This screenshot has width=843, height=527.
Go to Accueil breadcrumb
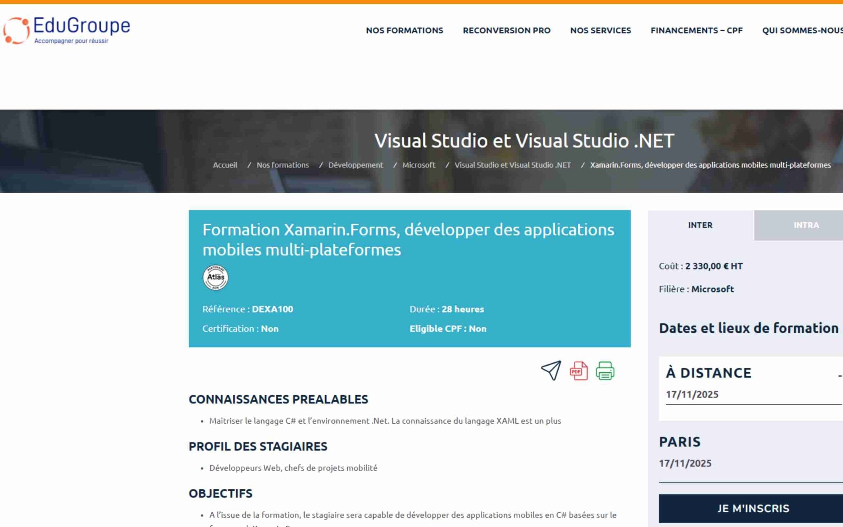coord(225,165)
